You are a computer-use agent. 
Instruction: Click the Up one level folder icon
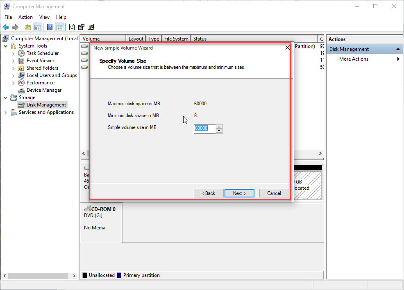[27, 27]
